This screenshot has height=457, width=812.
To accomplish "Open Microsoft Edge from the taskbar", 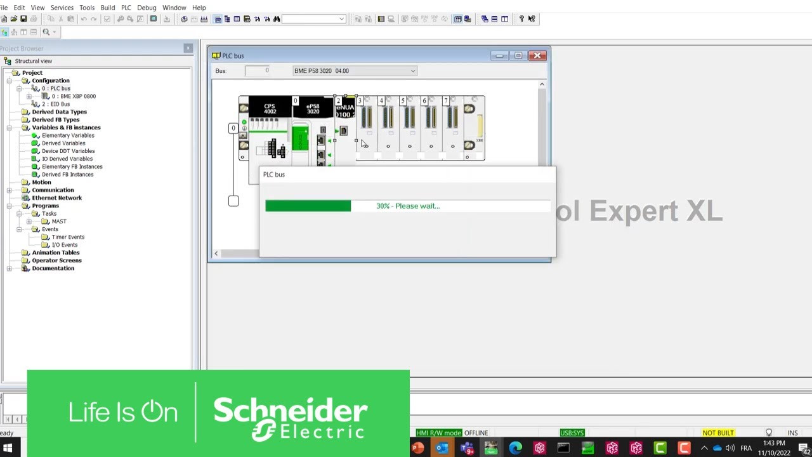I will point(515,449).
